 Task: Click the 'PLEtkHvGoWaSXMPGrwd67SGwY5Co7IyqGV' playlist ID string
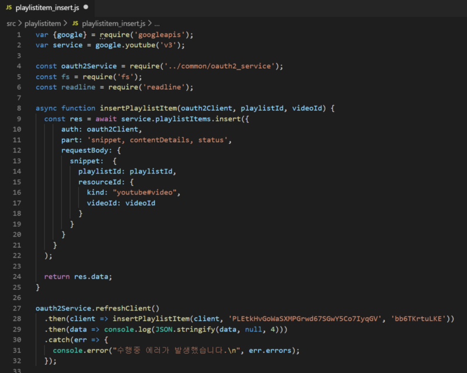pyautogui.click(x=305, y=319)
